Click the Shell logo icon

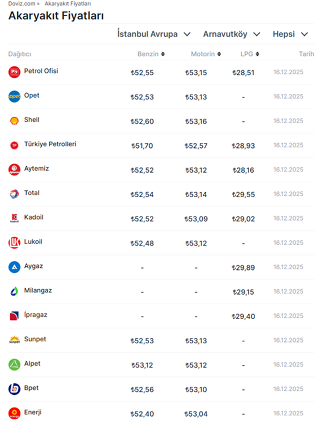click(x=14, y=121)
